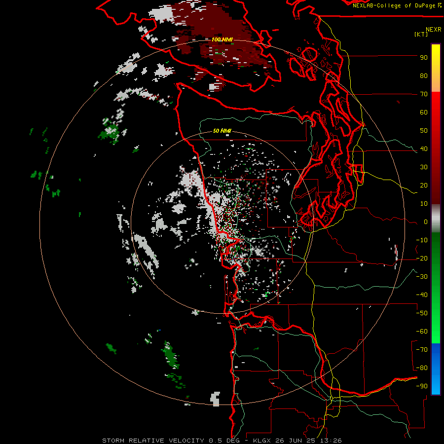The width and height of the screenshot is (444, 444).
Task: Click the positive 70 knot scale label
Action: tap(424, 94)
